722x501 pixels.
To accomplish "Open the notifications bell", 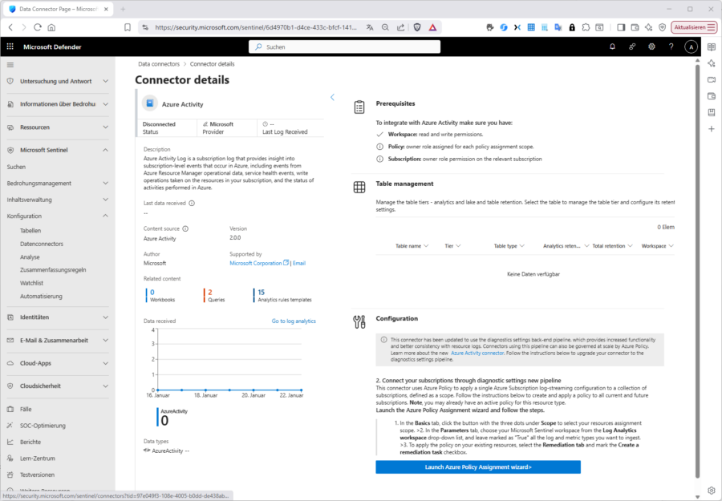I will tap(610, 46).
